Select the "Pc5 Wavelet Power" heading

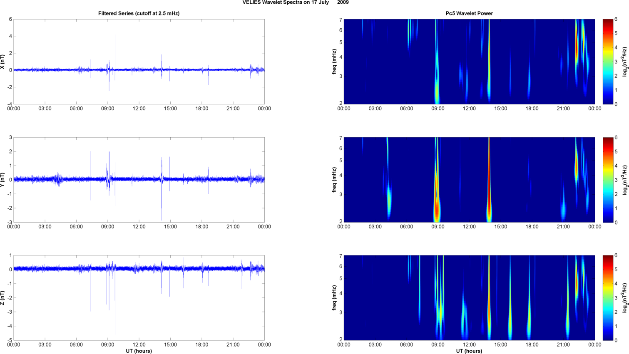[469, 13]
